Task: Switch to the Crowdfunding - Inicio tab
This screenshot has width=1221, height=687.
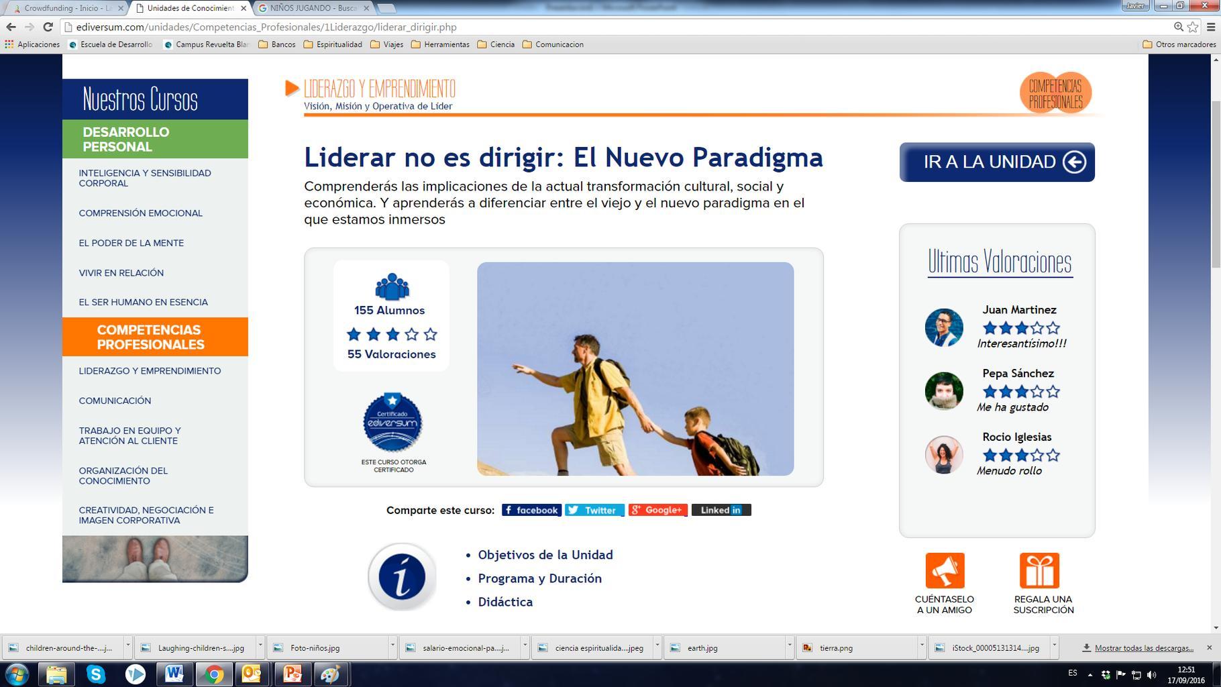Action: pos(67,8)
